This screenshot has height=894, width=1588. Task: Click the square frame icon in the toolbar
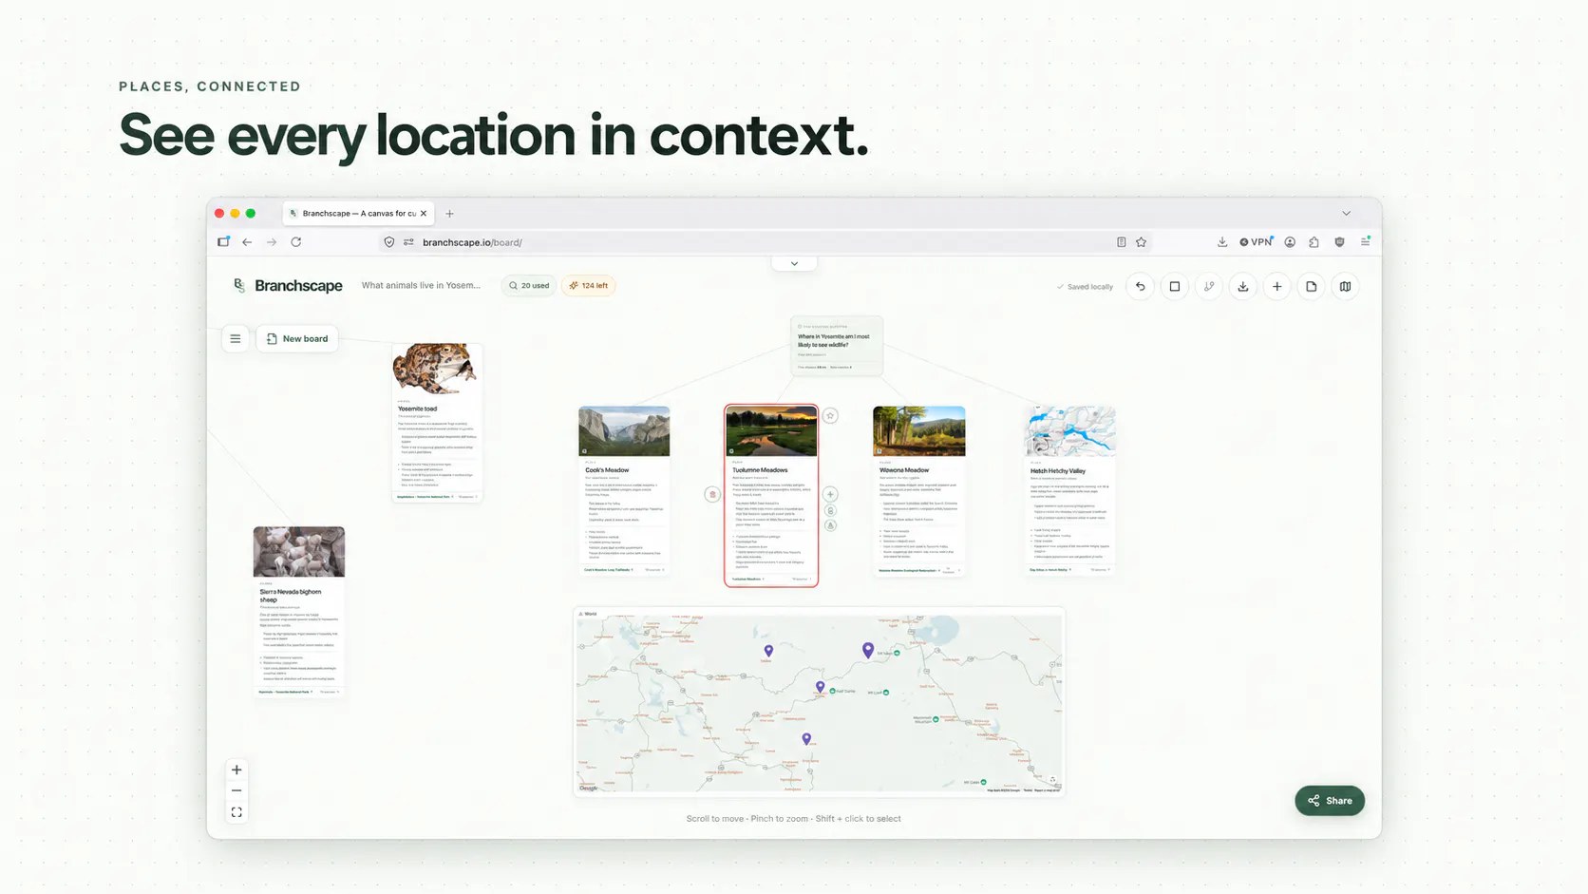coord(1174,286)
